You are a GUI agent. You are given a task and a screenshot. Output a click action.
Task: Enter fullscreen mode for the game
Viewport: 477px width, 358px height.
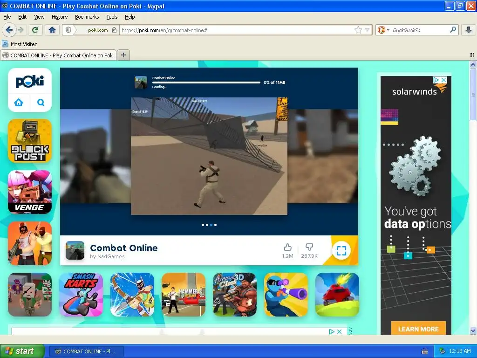click(x=341, y=250)
